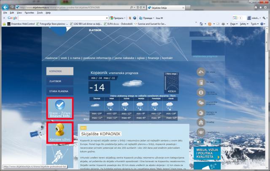The width and height of the screenshot is (270, 171).
Task: Click the kontakt navigation link
Action: pyautogui.click(x=167, y=58)
